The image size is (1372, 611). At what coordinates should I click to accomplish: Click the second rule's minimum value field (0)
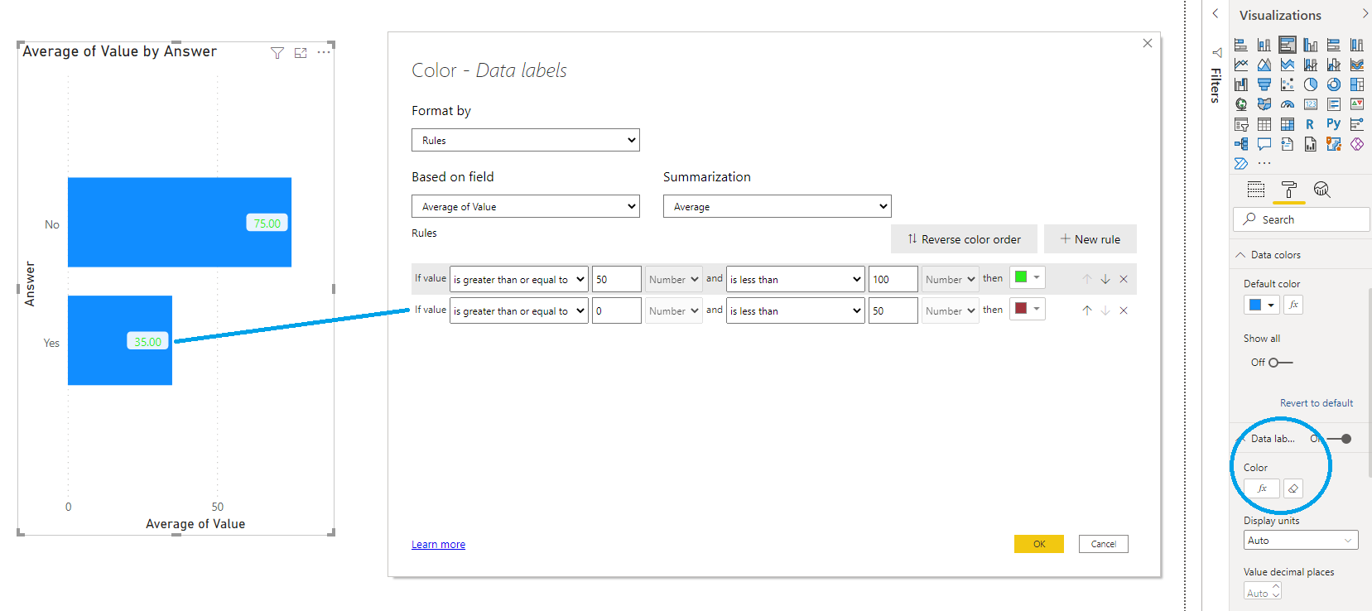coord(617,311)
